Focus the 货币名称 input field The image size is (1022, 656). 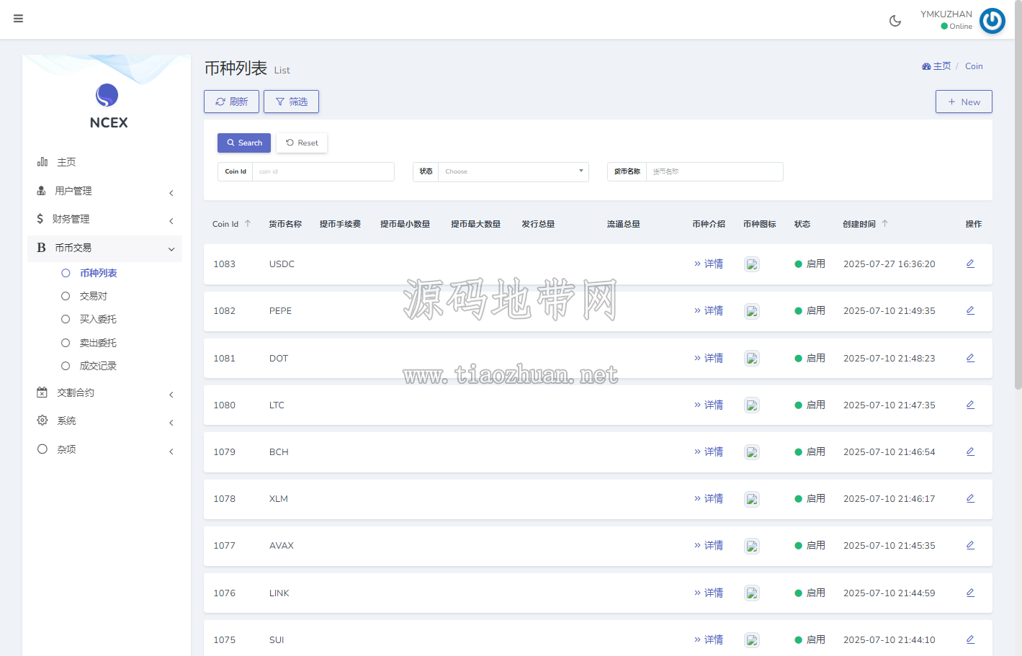[x=714, y=171]
